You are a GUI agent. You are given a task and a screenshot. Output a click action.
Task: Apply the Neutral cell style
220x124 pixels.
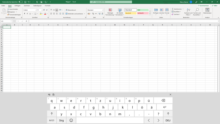click(131, 13)
